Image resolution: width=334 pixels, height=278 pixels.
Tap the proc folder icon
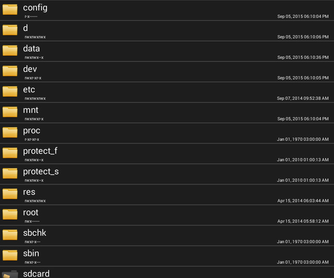10,132
